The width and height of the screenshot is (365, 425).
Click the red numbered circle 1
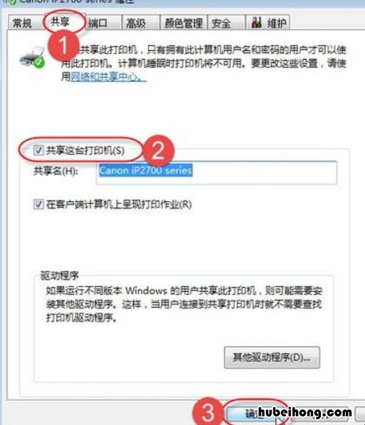point(63,45)
